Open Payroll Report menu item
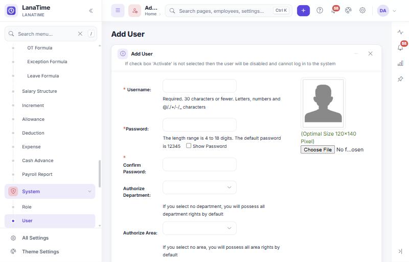409x262 pixels. click(x=37, y=174)
